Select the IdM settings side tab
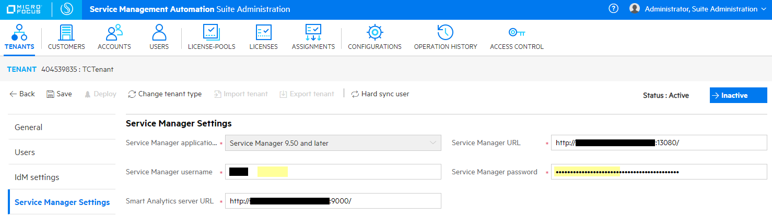772x218 pixels. [x=62, y=177]
